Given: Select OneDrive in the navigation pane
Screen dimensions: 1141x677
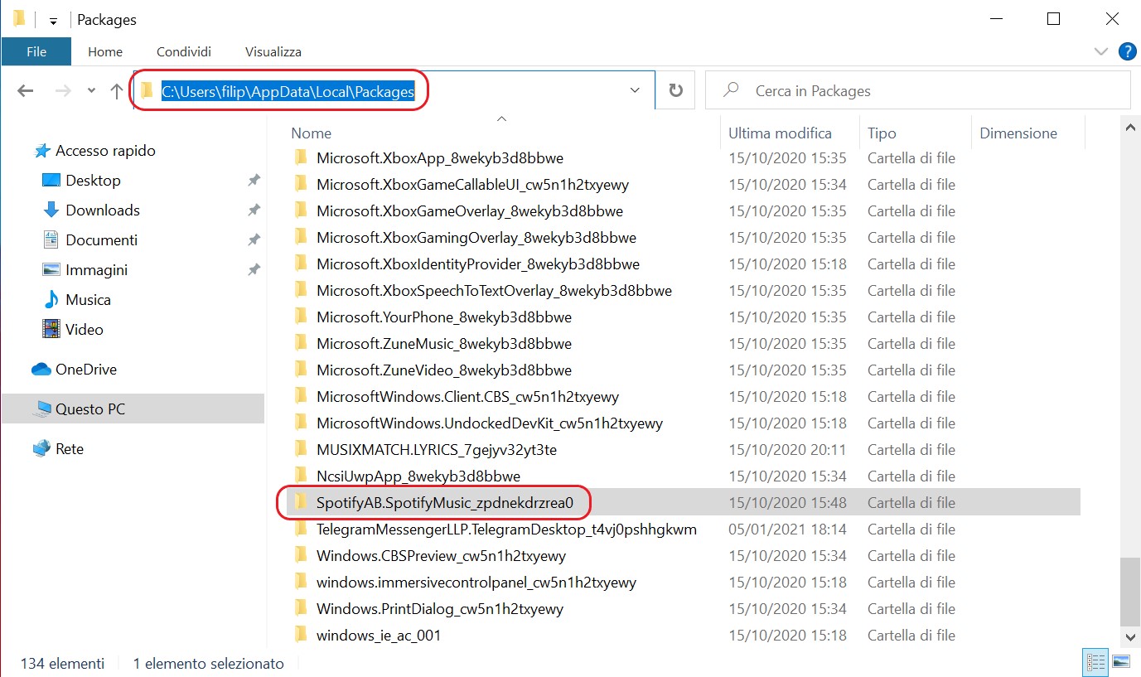Looking at the screenshot, I should coord(85,370).
